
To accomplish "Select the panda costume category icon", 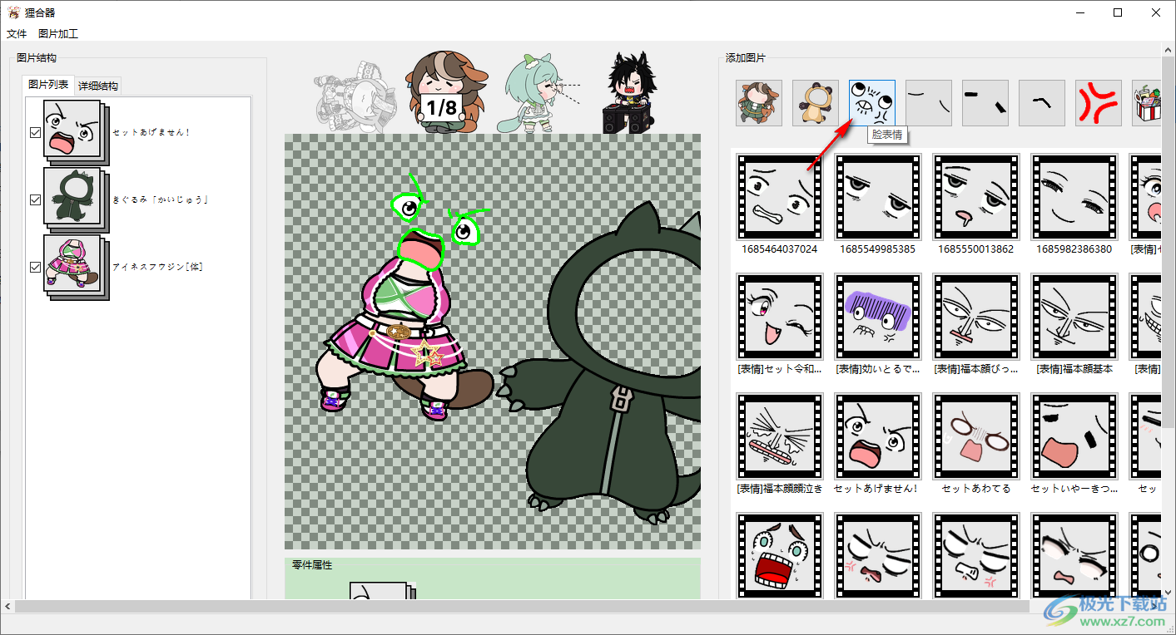I will [816, 103].
